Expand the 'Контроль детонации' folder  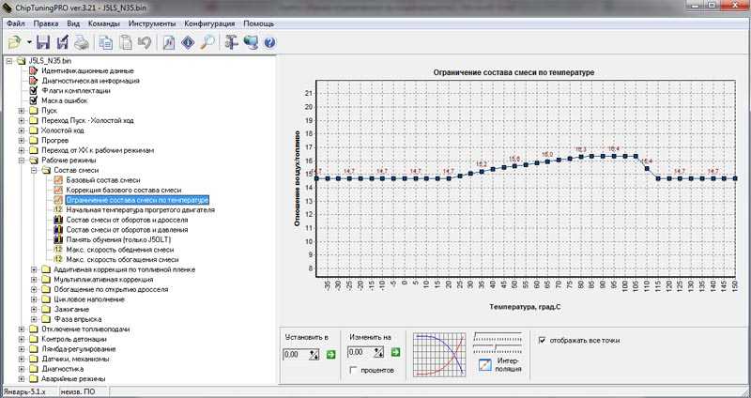click(x=22, y=339)
